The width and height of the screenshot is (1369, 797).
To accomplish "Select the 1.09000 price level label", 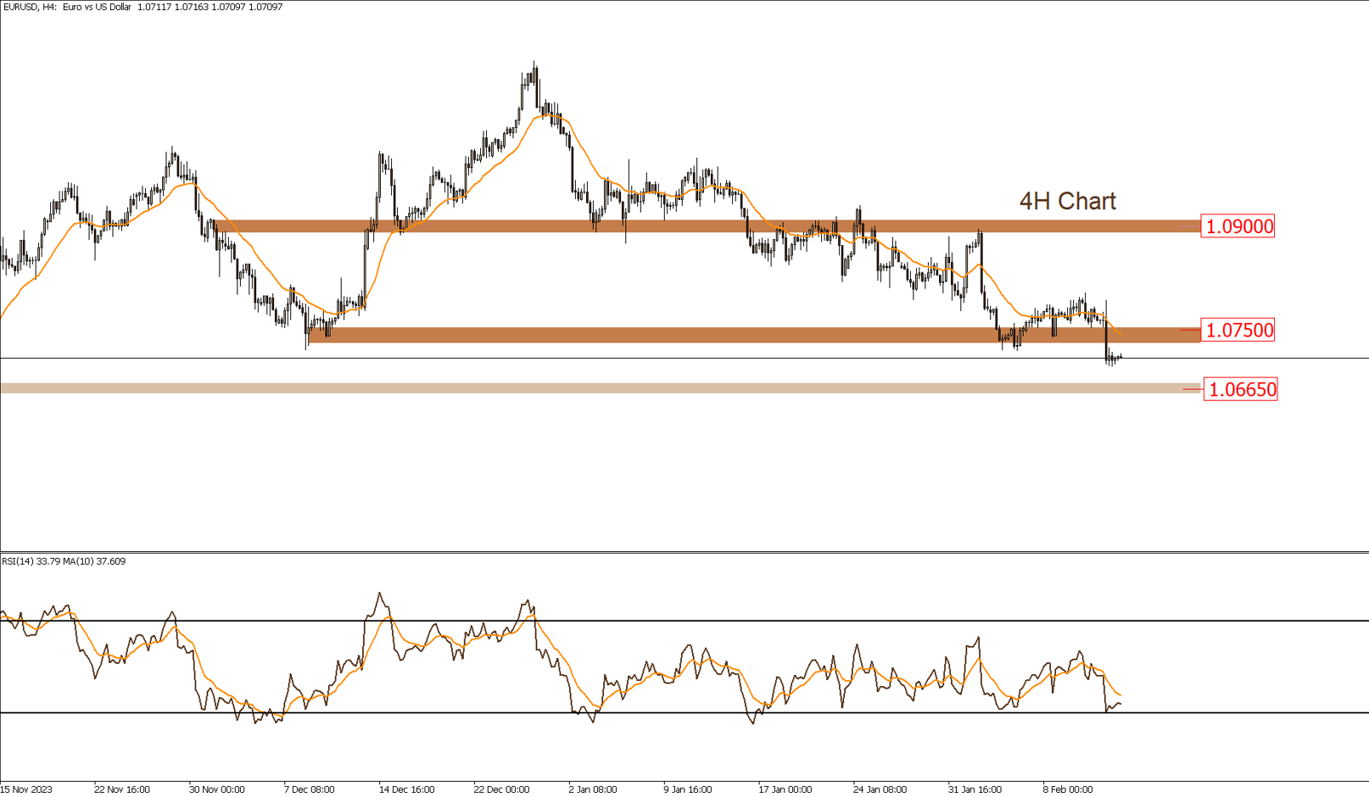I will 1238,226.
